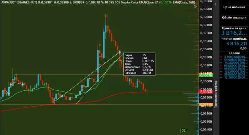The height and width of the screenshot is (135, 249).
Task: Select the trade row 46,00000
Action: point(234,69)
